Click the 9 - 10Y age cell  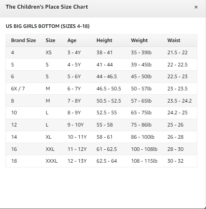point(76,125)
